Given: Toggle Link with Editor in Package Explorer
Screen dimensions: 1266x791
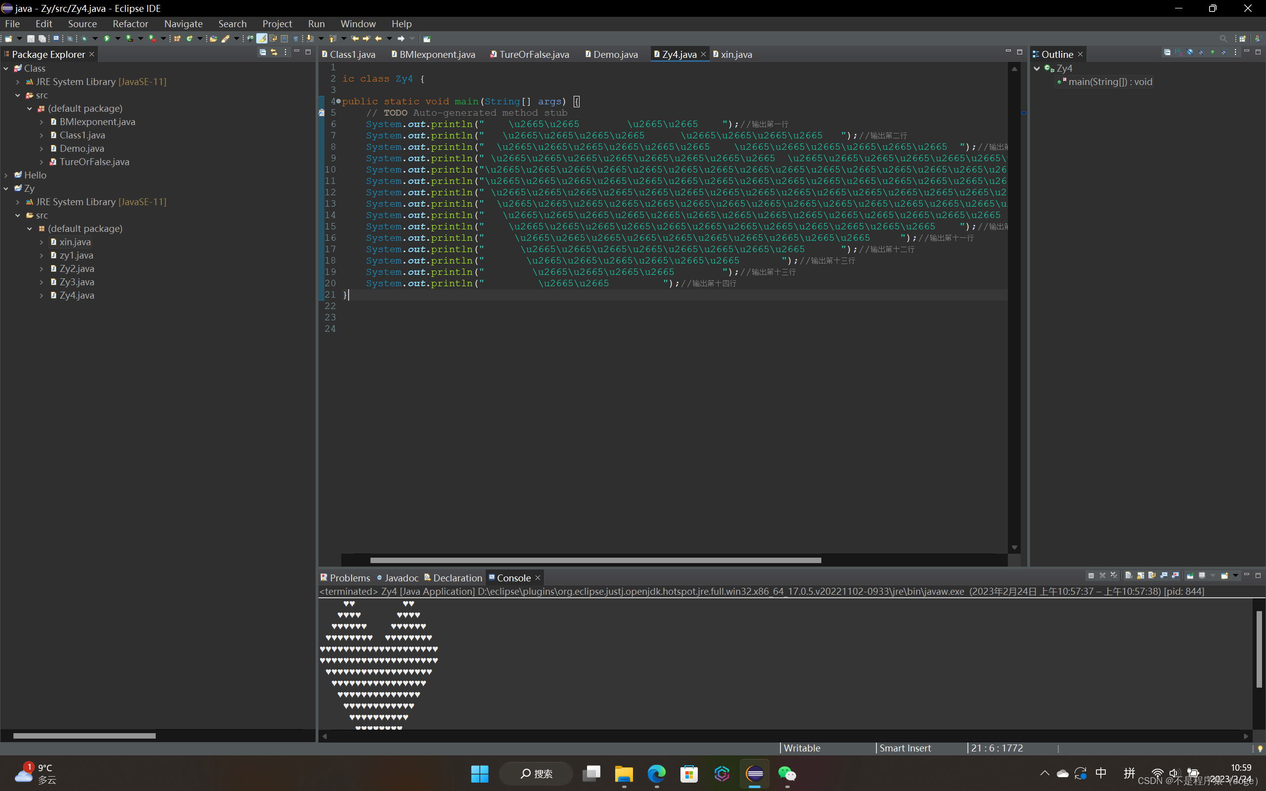Looking at the screenshot, I should tap(274, 52).
